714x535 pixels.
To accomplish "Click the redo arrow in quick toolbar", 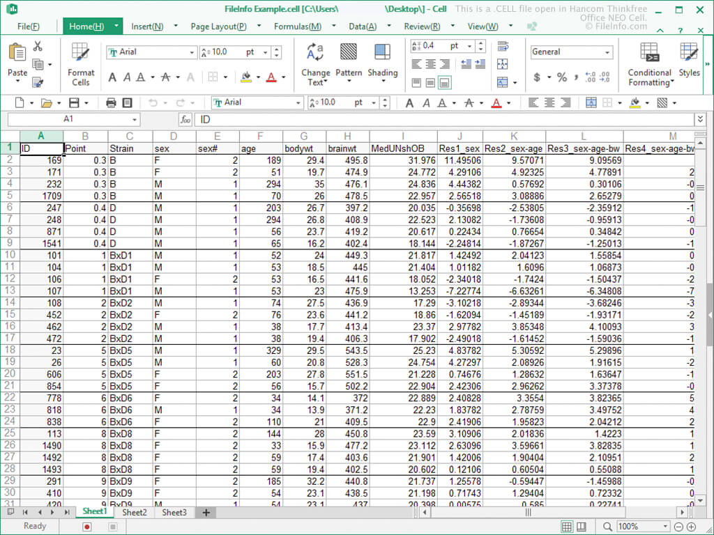I will click(x=181, y=103).
